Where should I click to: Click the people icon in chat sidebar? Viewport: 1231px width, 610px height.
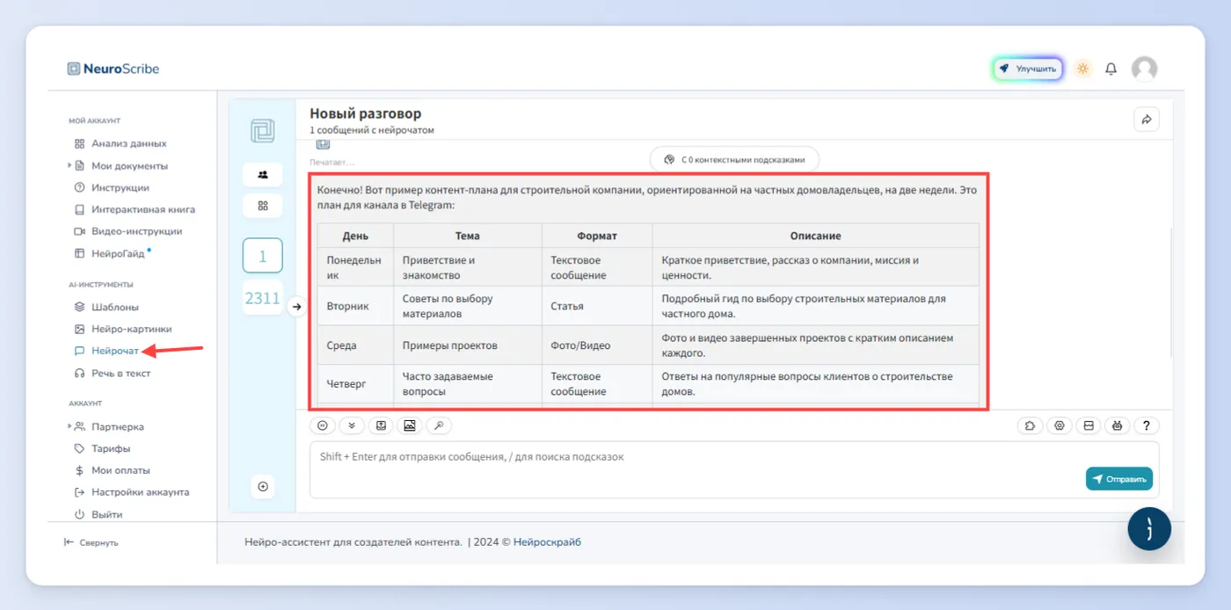(262, 174)
